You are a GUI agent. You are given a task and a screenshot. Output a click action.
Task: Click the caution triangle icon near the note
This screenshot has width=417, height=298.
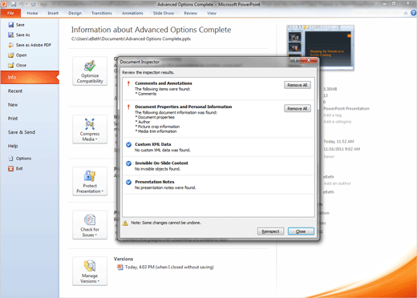[125, 223]
